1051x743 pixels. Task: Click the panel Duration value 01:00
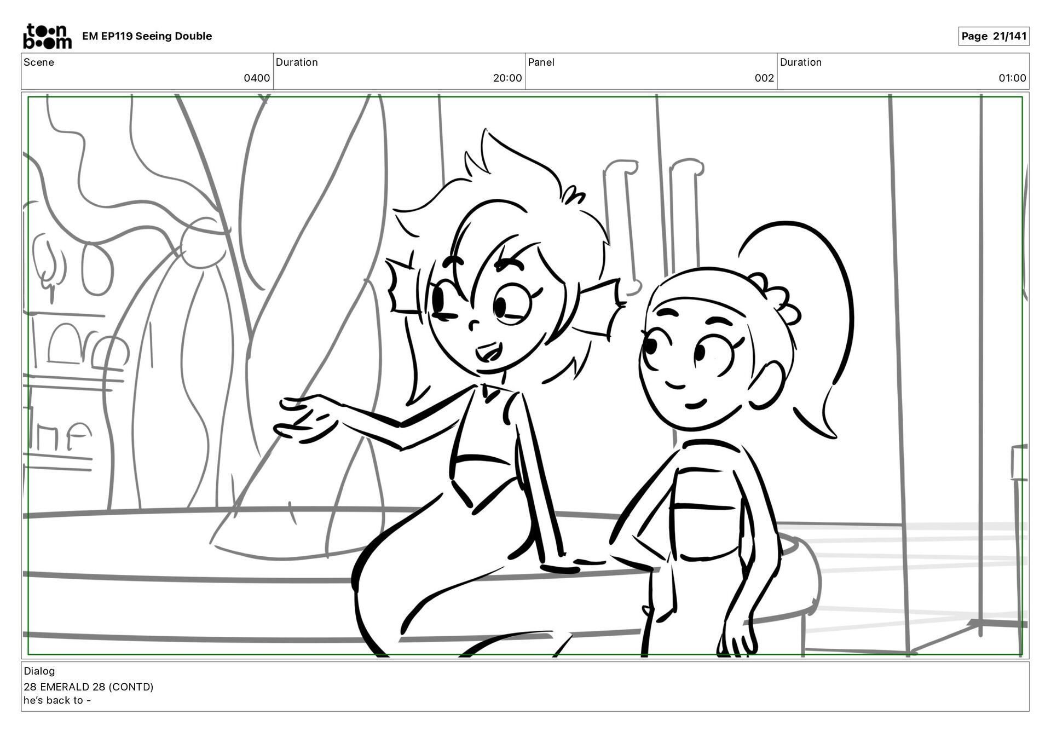coord(1012,78)
